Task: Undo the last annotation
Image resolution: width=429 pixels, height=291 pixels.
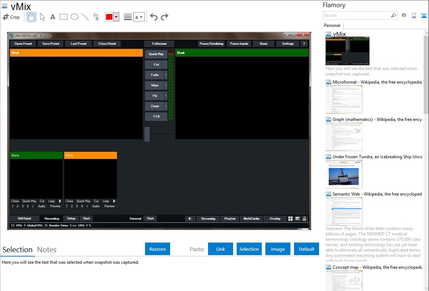Action: (x=154, y=17)
